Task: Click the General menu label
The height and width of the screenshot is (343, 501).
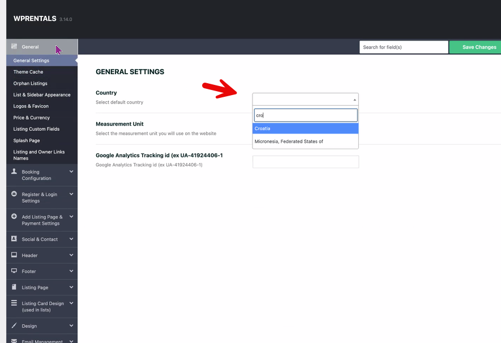Action: click(30, 47)
